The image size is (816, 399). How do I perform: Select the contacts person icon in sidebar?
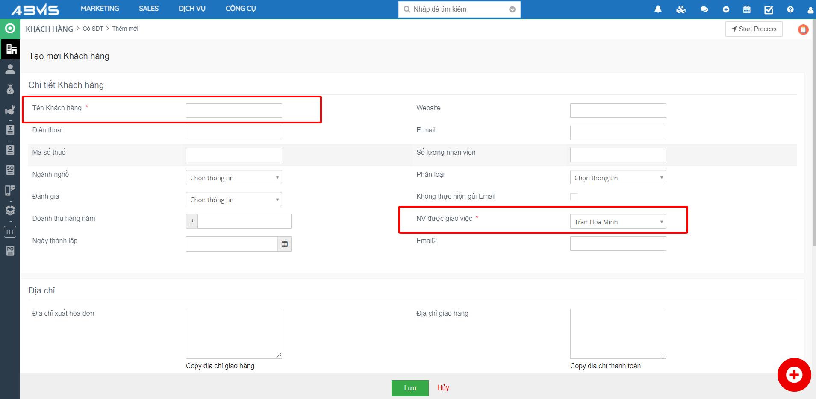tap(10, 69)
